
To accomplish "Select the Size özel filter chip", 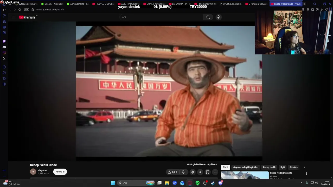I will [294, 167].
